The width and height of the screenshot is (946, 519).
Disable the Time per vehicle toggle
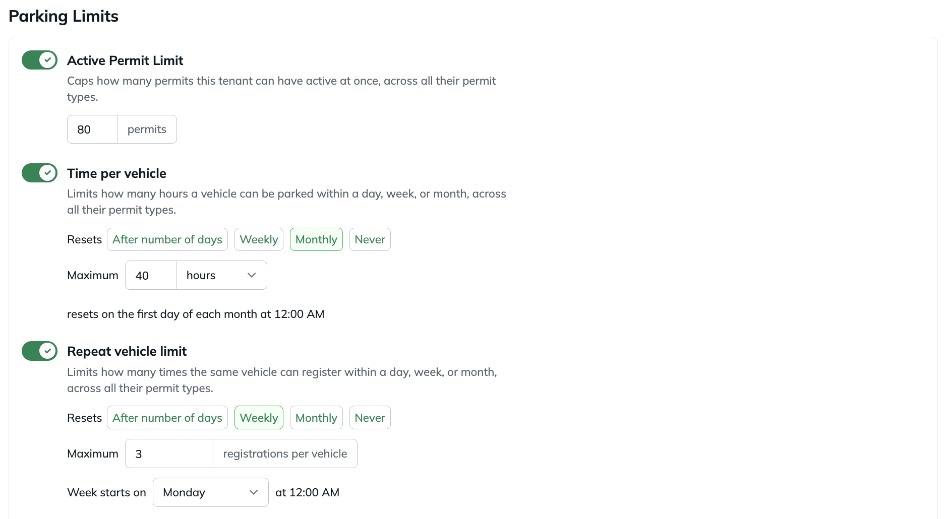coord(39,173)
